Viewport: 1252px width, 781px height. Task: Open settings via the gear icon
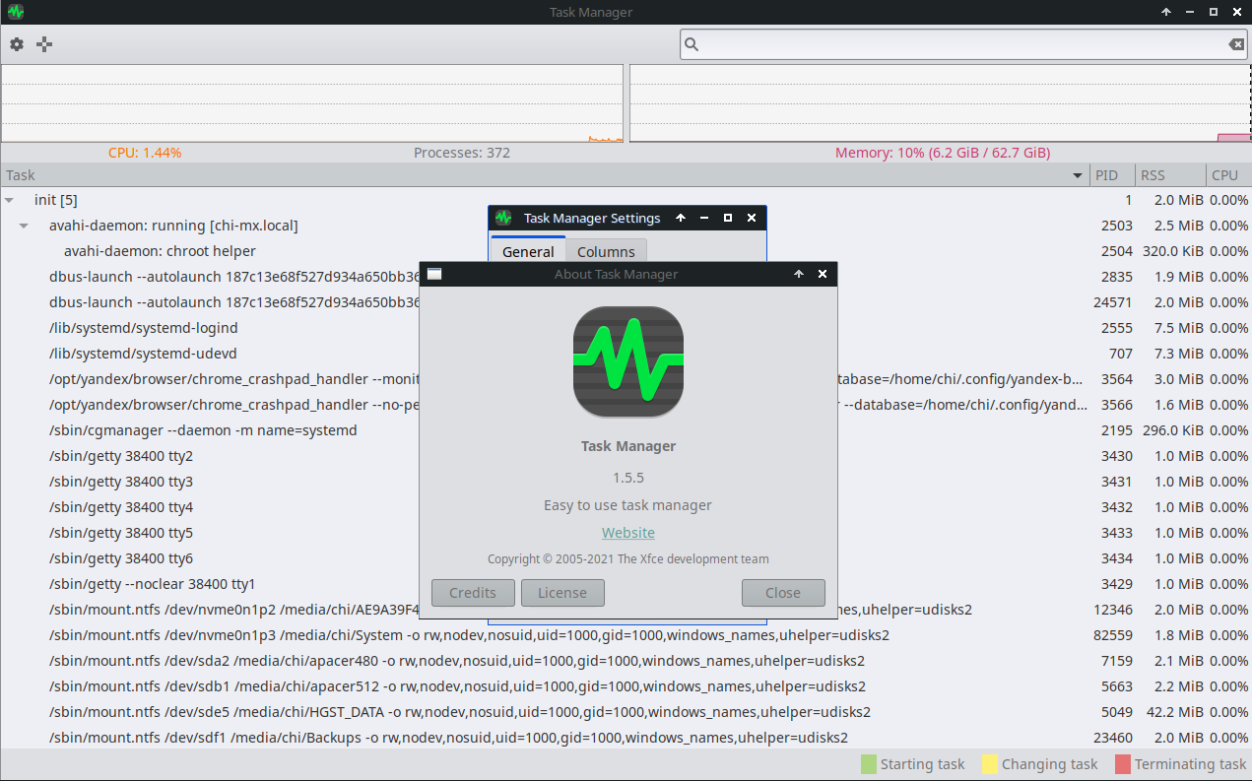tap(17, 44)
